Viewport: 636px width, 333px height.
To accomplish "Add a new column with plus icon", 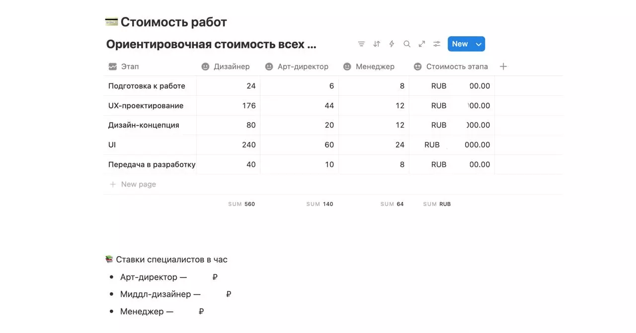I will pyautogui.click(x=503, y=67).
